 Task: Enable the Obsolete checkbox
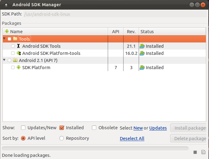(x=94, y=128)
